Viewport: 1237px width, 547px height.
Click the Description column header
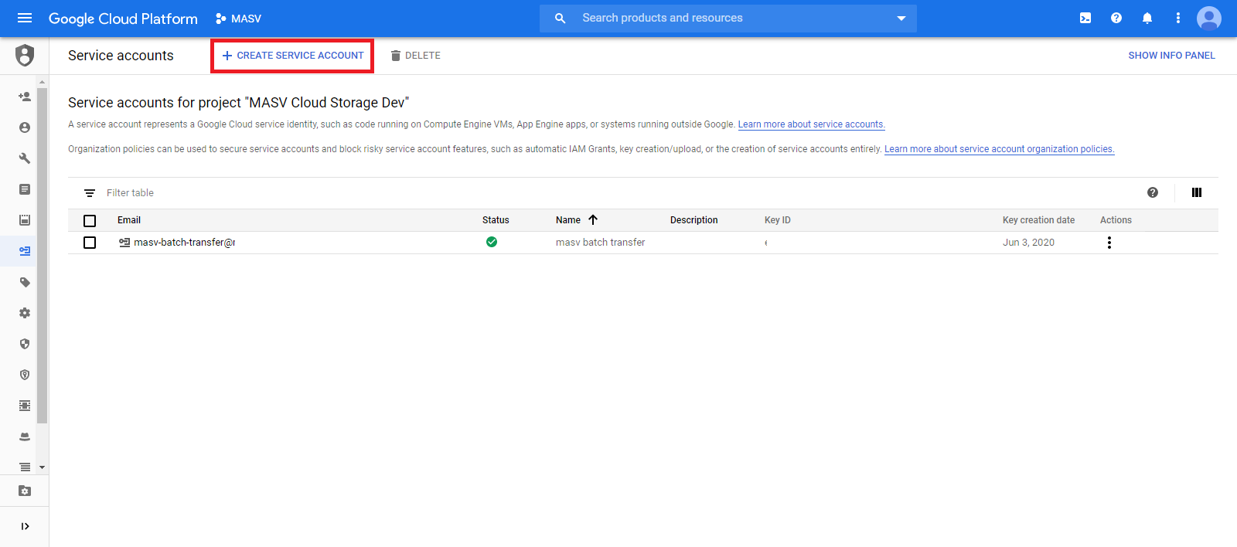(x=694, y=220)
